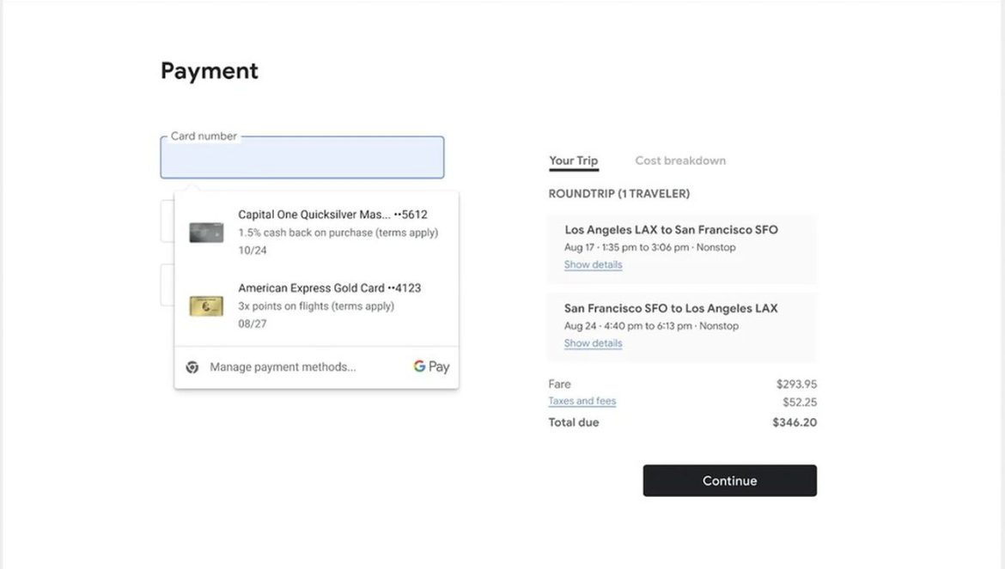Click the 3x points on flights text
The width and height of the screenshot is (1005, 569).
click(316, 306)
